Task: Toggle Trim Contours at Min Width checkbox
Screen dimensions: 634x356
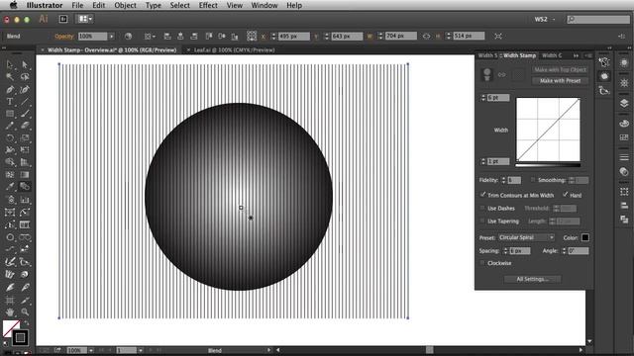Action: [x=482, y=195]
